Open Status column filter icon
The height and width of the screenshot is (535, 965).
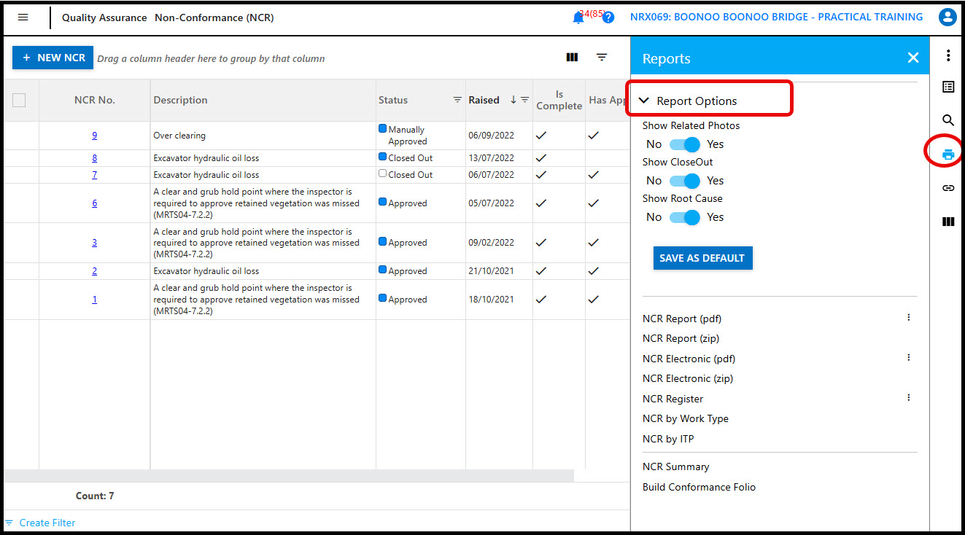click(457, 100)
